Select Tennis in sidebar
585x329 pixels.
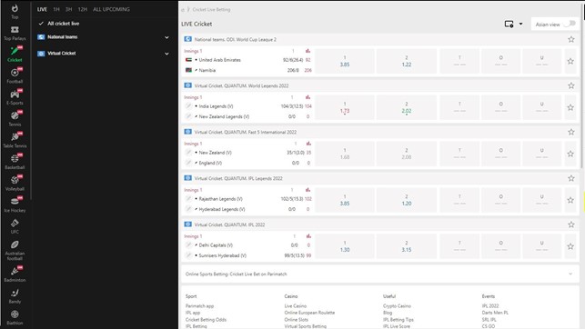15,119
